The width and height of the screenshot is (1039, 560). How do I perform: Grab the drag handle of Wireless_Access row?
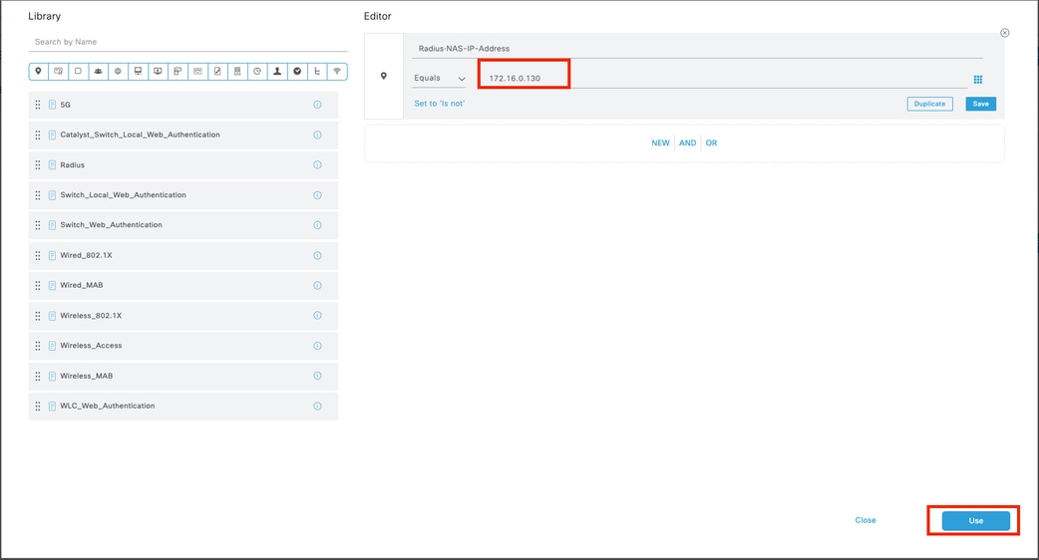[38, 346]
